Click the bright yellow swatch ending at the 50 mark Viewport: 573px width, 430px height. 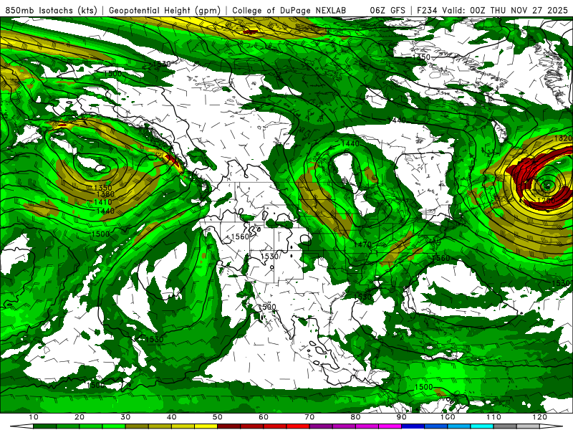coord(206,426)
